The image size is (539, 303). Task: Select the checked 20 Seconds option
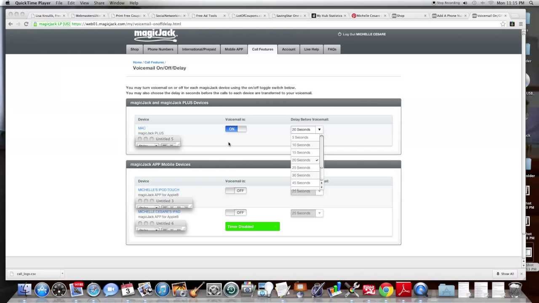pyautogui.click(x=306, y=160)
